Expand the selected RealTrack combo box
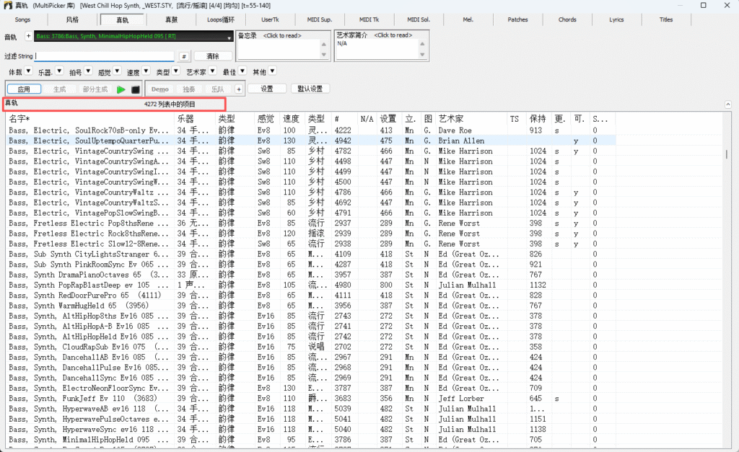The image size is (739, 452). [229, 37]
